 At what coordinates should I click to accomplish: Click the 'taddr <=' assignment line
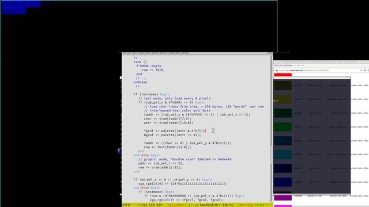[x=197, y=114]
